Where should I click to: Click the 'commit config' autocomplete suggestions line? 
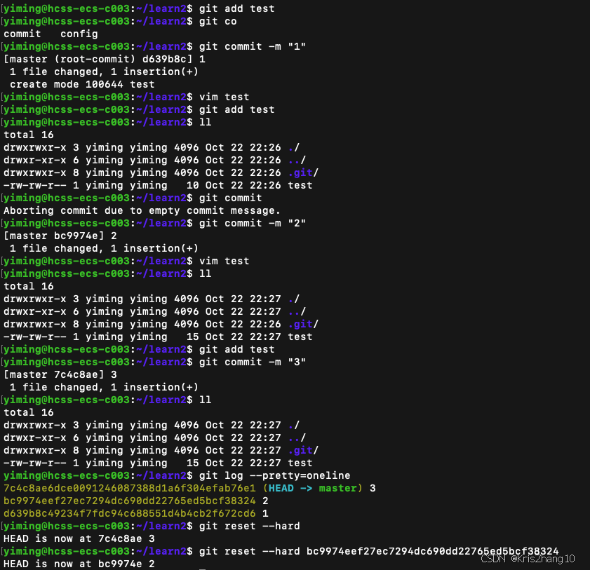click(51, 34)
